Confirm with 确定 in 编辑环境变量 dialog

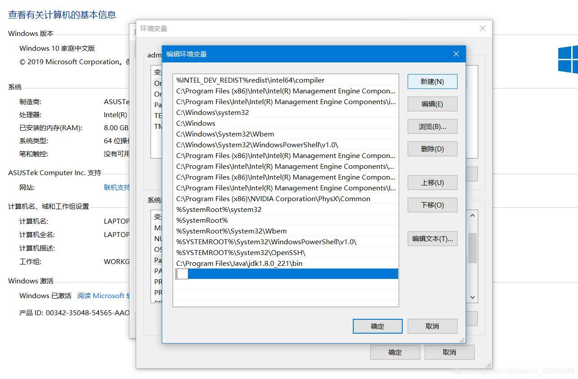point(378,326)
